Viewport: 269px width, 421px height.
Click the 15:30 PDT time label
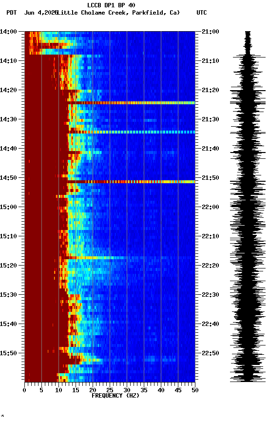point(8,295)
